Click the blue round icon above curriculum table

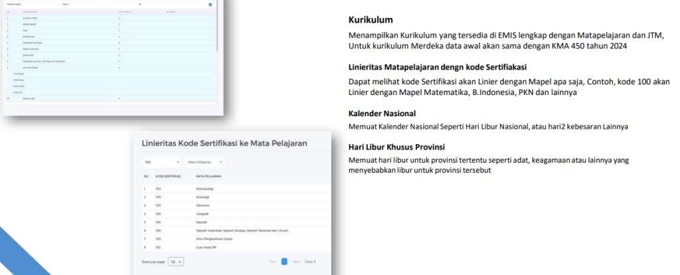[x=211, y=4]
